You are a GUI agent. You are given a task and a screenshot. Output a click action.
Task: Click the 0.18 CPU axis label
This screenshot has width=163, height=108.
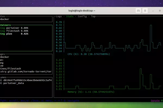coord(59,51)
